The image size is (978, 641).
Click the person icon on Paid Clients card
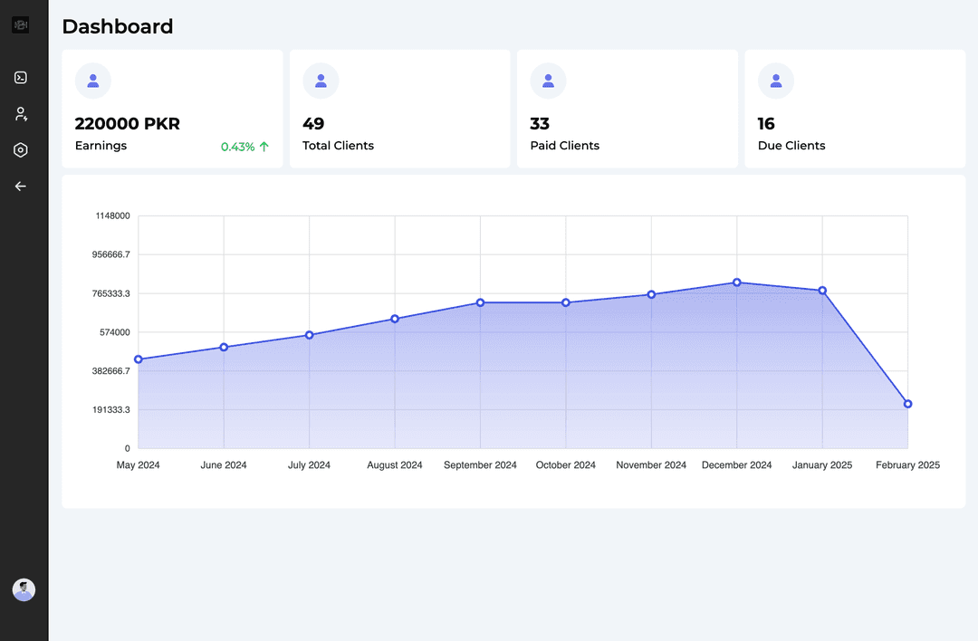(548, 81)
